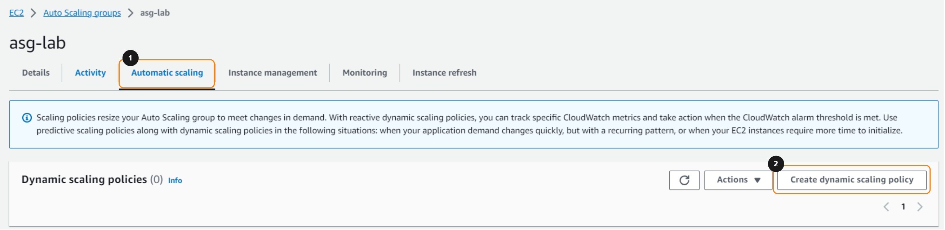Select the Automatic scaling tab
Viewport: 945px width, 230px height.
point(167,72)
